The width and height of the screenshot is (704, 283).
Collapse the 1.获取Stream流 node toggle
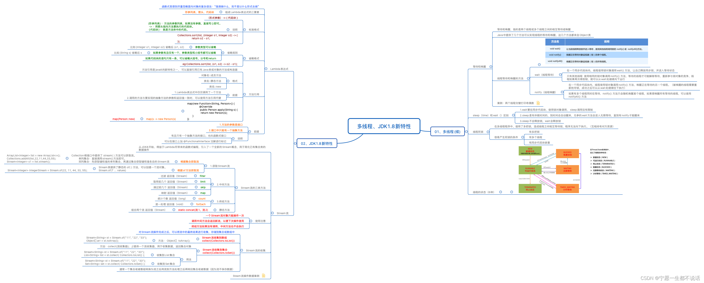point(206,166)
